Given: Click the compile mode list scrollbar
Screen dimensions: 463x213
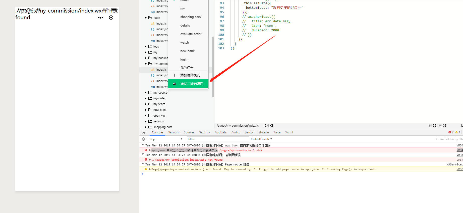Looking at the screenshot, I should pyautogui.click(x=208, y=18).
